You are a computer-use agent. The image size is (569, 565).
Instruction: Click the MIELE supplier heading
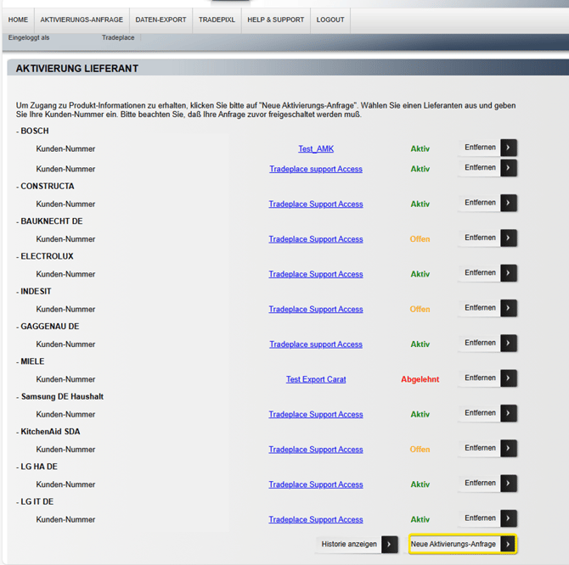pos(32,361)
